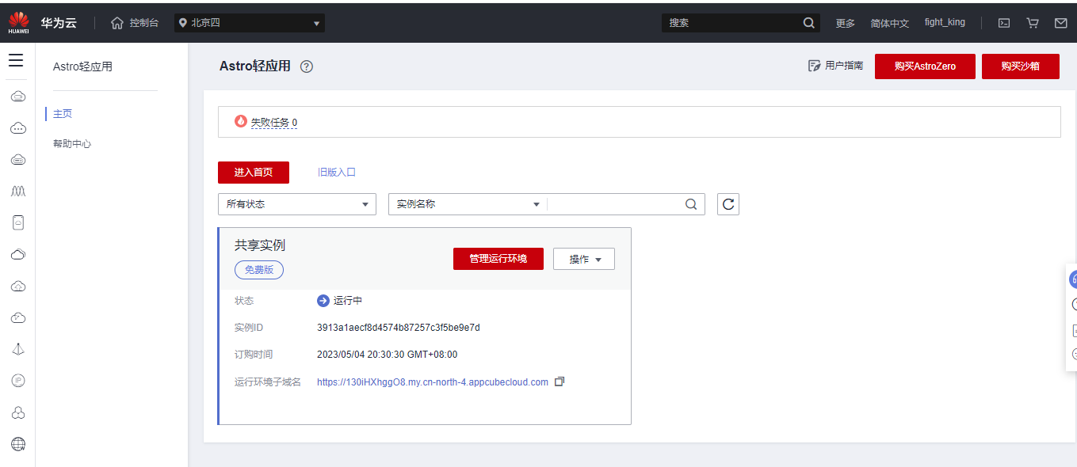The height and width of the screenshot is (467, 1077).
Task: Click the order time 2023/05/04 20:30:30
Action: pos(388,355)
